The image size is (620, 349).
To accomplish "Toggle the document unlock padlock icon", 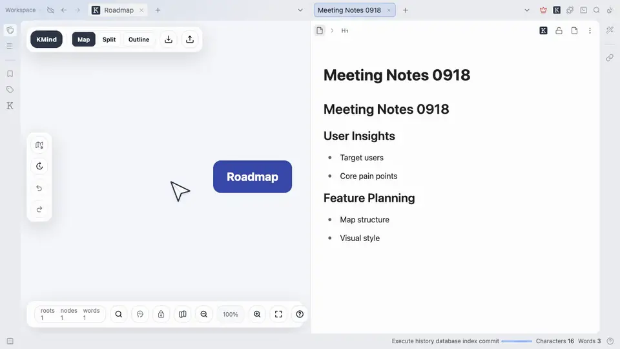I will (559, 30).
